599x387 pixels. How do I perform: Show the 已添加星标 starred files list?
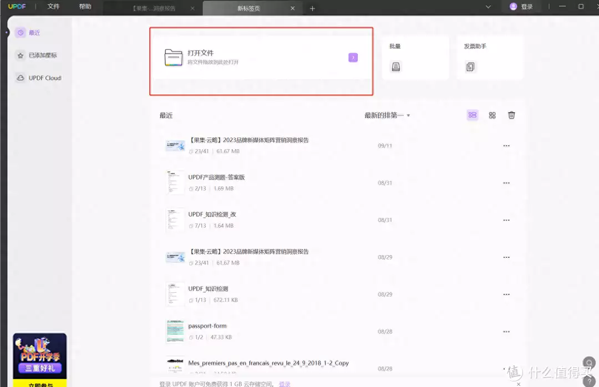37,55
